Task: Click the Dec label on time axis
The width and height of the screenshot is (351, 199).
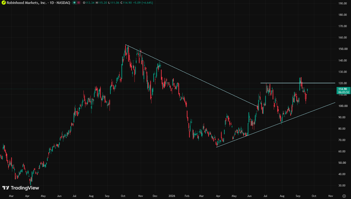Action: 155,196
